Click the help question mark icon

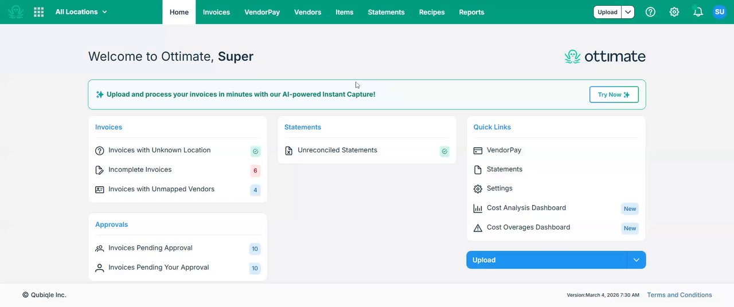[x=650, y=12]
